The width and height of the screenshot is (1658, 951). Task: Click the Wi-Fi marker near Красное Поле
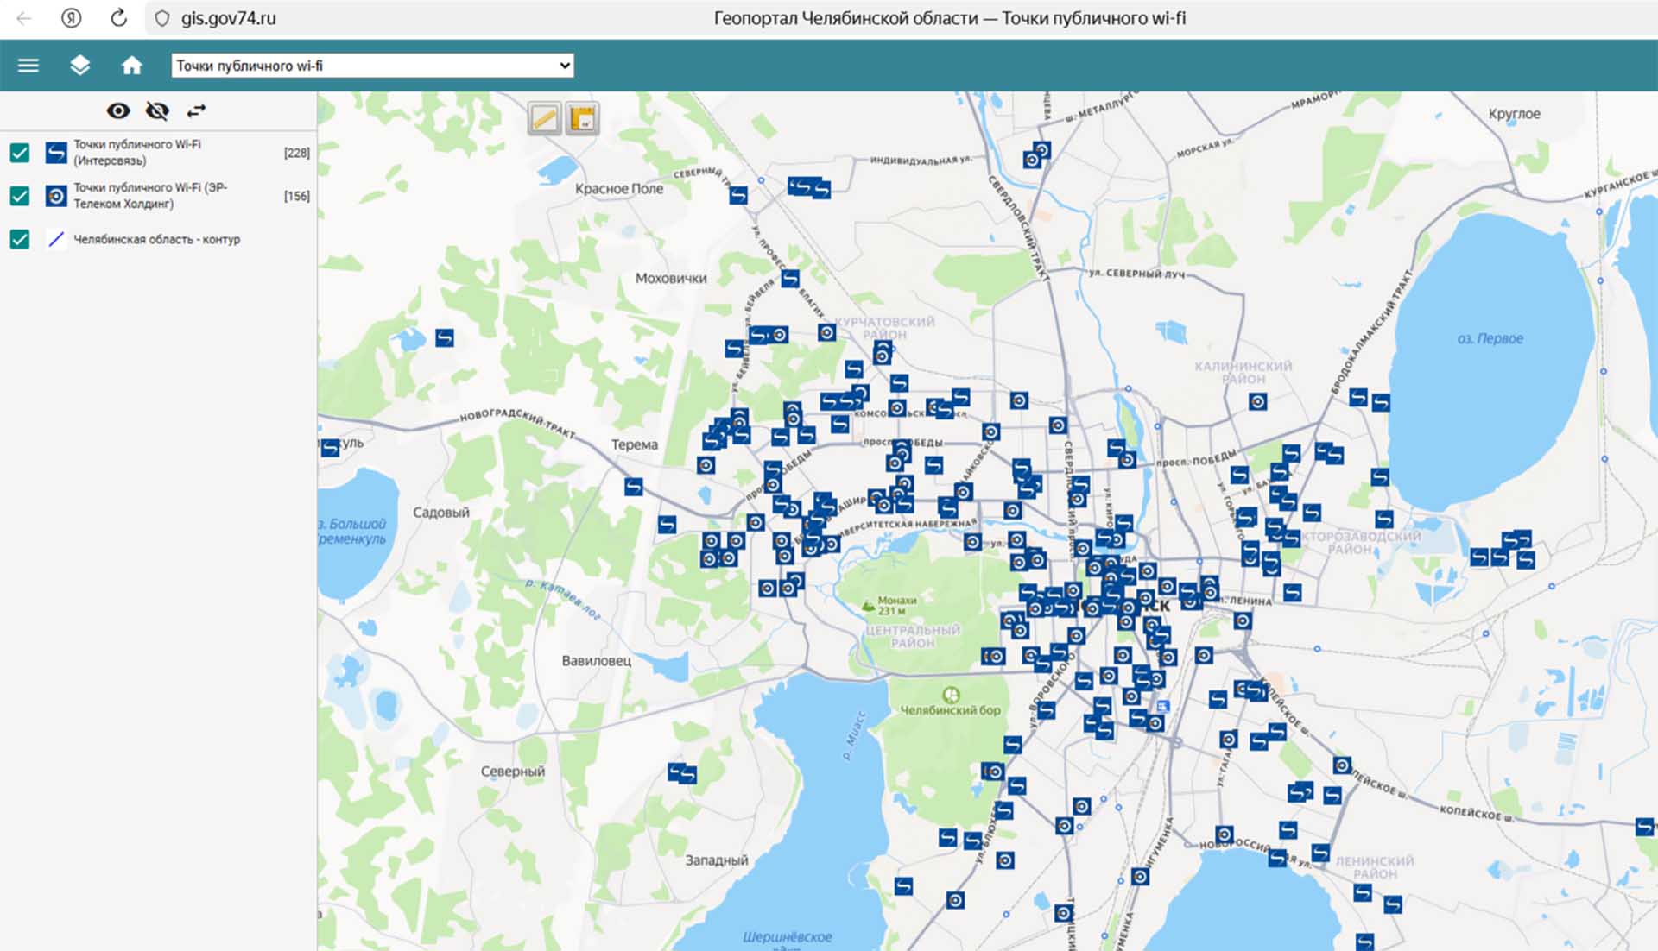(738, 196)
